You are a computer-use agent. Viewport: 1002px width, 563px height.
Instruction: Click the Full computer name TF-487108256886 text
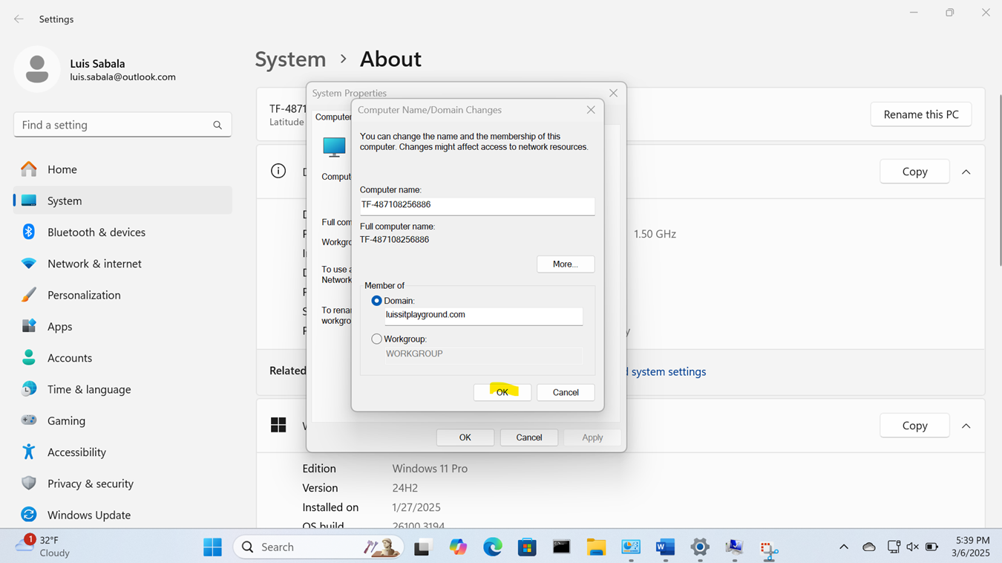point(394,240)
